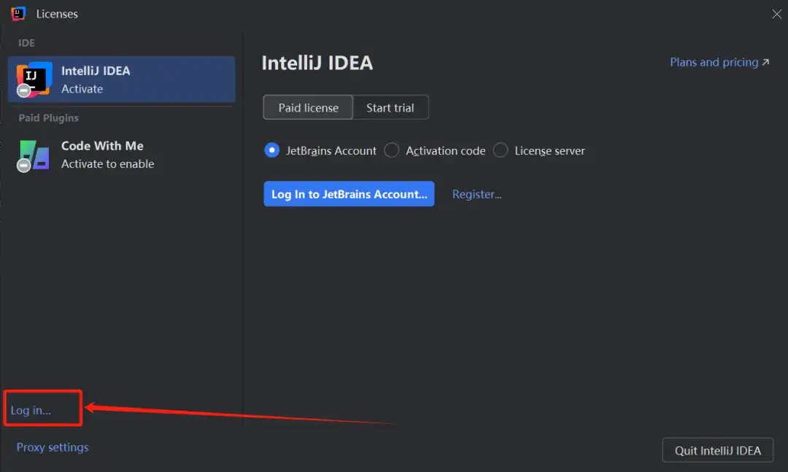The width and height of the screenshot is (788, 472).
Task: Select the Code With Me list entry
Action: click(x=121, y=155)
